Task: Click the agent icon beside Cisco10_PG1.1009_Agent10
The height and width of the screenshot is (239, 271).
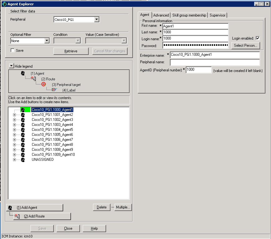Action: click(x=23, y=155)
